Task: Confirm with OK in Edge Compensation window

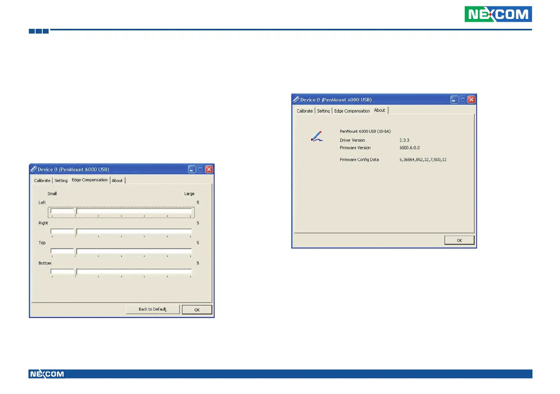Action: (x=197, y=310)
